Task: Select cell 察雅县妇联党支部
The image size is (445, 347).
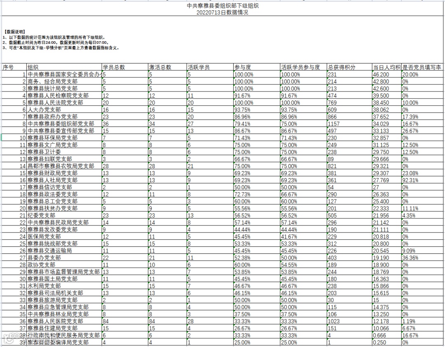Action: (x=64, y=159)
